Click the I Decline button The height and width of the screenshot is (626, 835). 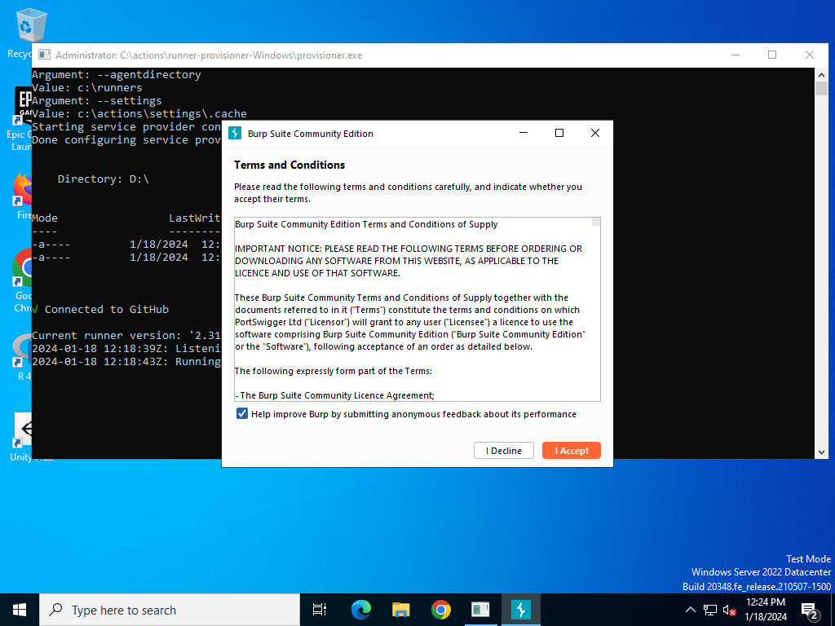pyautogui.click(x=503, y=450)
